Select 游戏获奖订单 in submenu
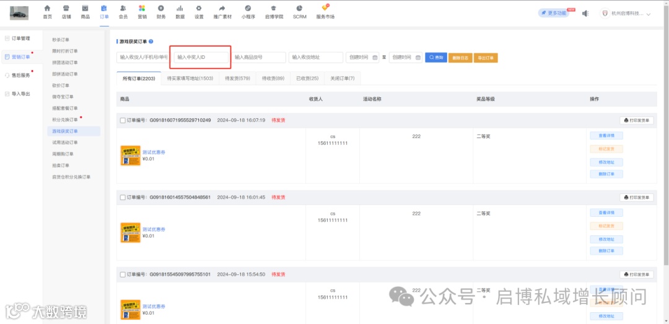Screen dimensions: 669x324 point(65,131)
